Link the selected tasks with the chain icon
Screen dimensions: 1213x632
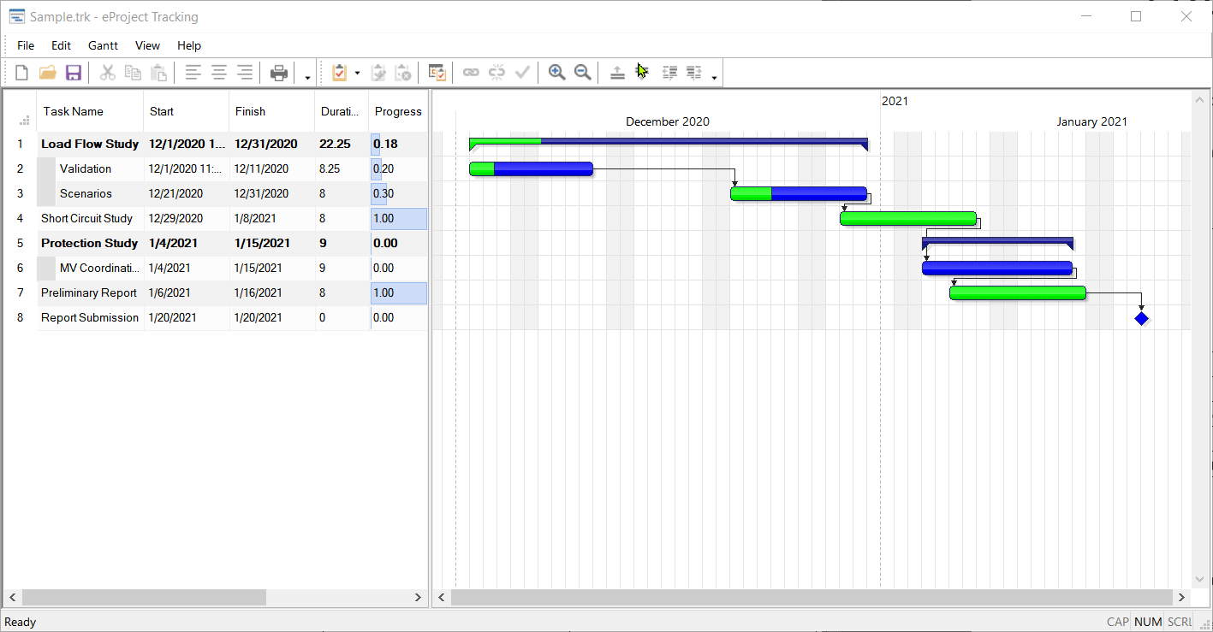471,72
